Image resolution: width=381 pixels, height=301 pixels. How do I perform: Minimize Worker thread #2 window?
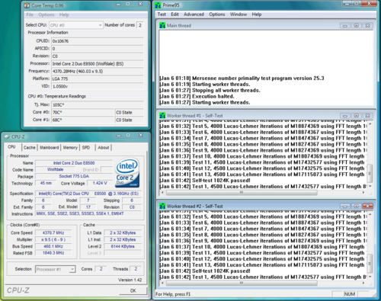(x=345, y=206)
